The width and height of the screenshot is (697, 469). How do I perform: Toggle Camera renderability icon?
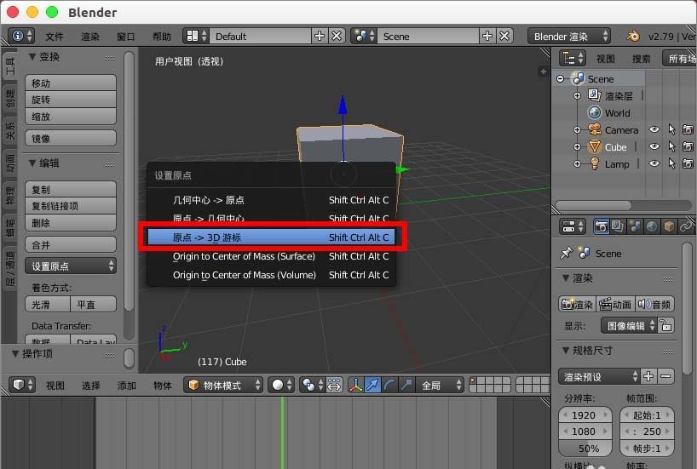pos(688,129)
